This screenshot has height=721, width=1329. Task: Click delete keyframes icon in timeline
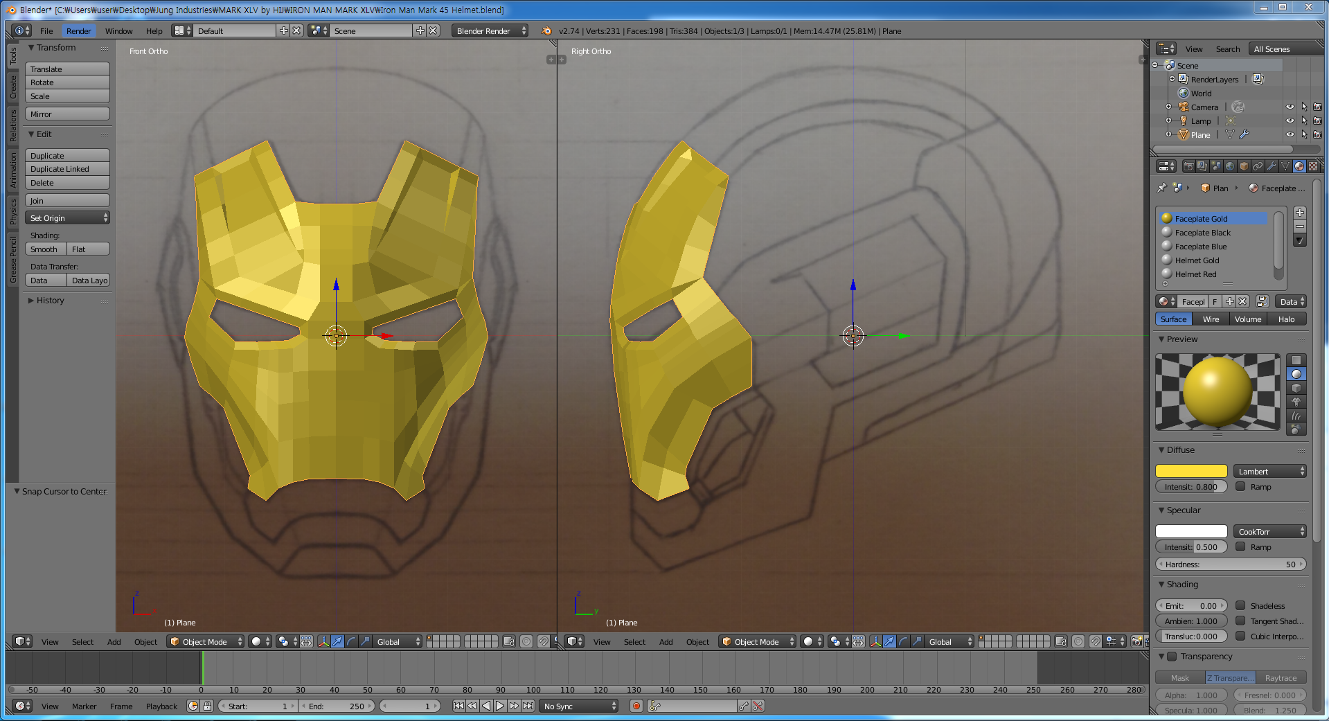tap(758, 706)
